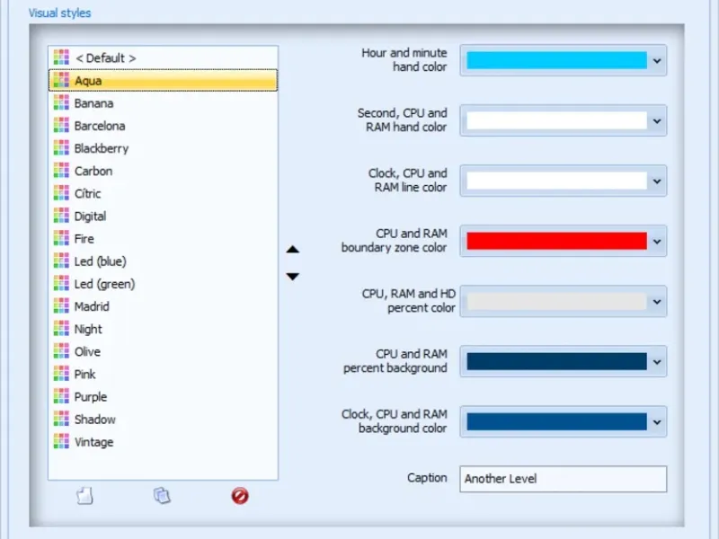Pick the Barcelona style
Image resolution: width=719 pixels, height=539 pixels.
(163, 126)
